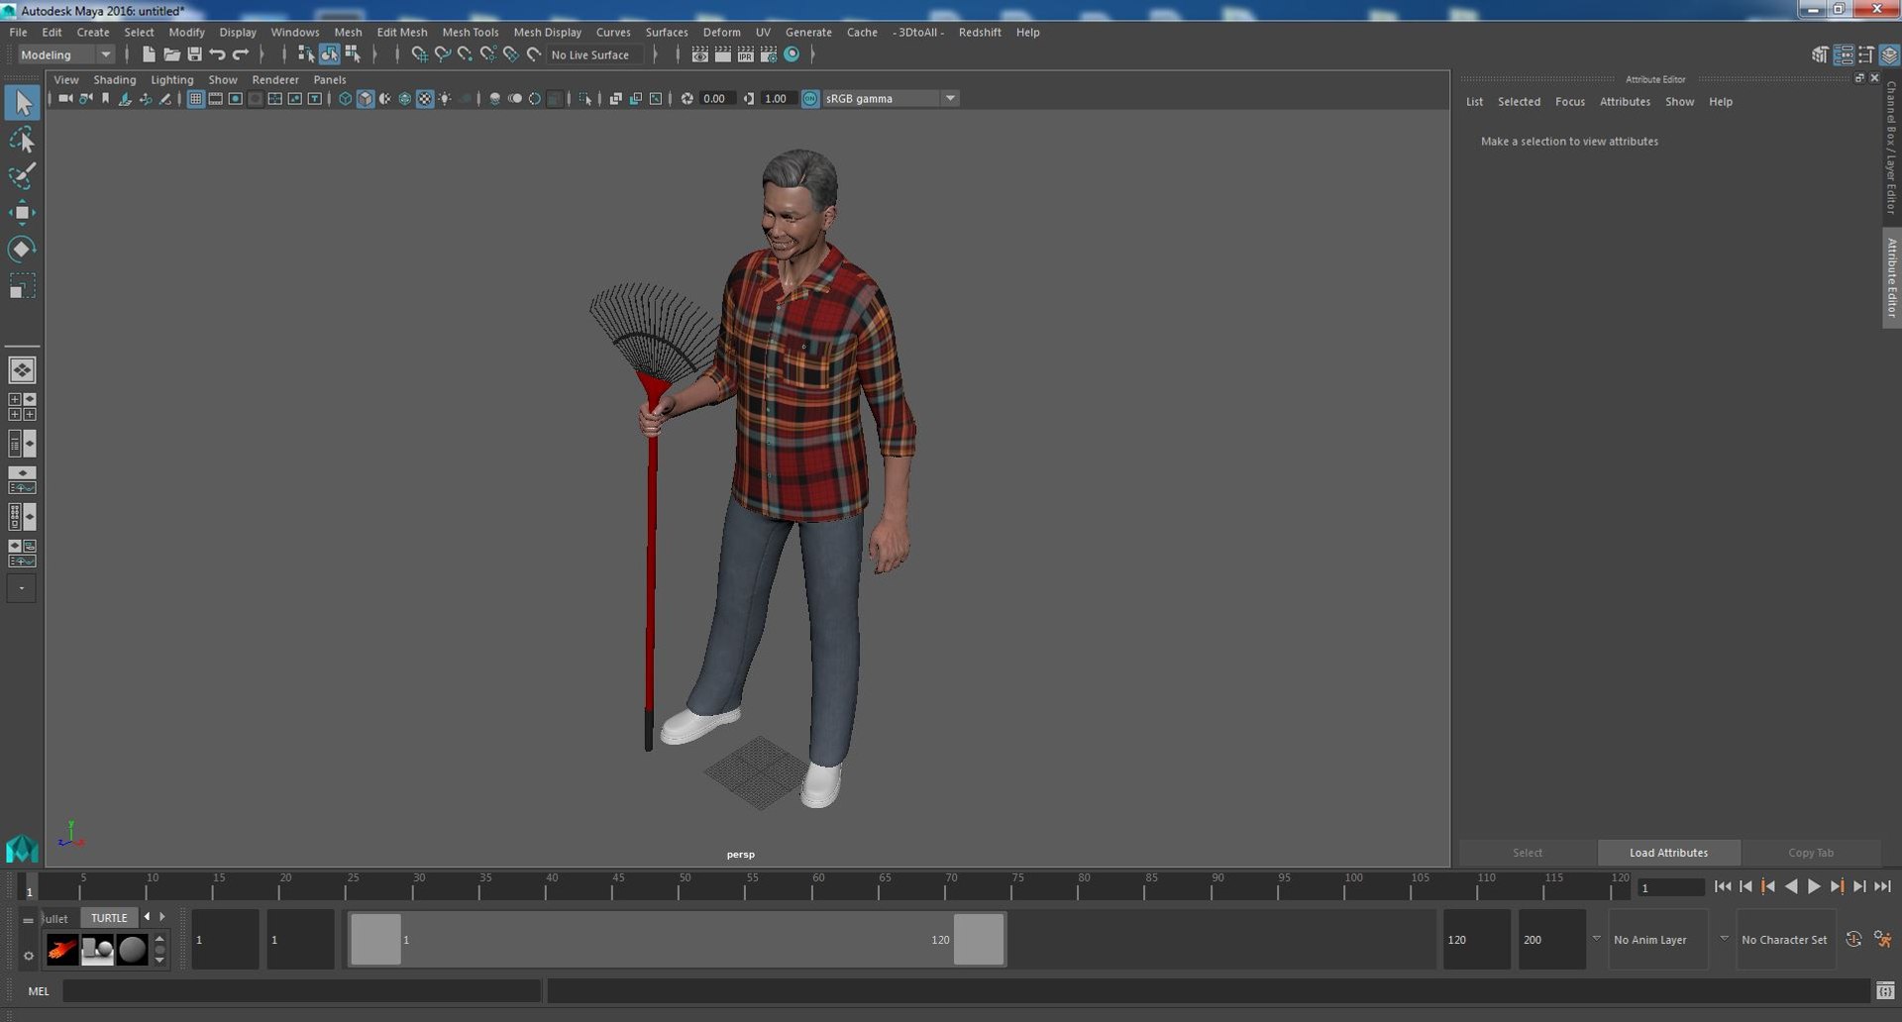
Task: Toggle textured display checker icon
Action: (x=425, y=98)
